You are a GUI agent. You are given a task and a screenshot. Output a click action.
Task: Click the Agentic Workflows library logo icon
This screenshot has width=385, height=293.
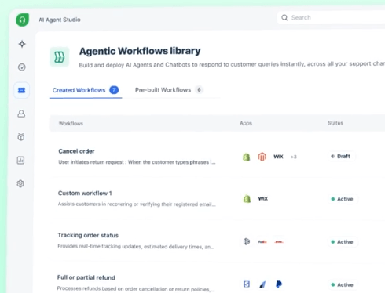[x=60, y=57]
